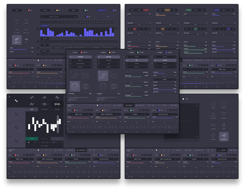
Task: Click the pencil icon beside Volume steps
Action: (x=38, y=28)
